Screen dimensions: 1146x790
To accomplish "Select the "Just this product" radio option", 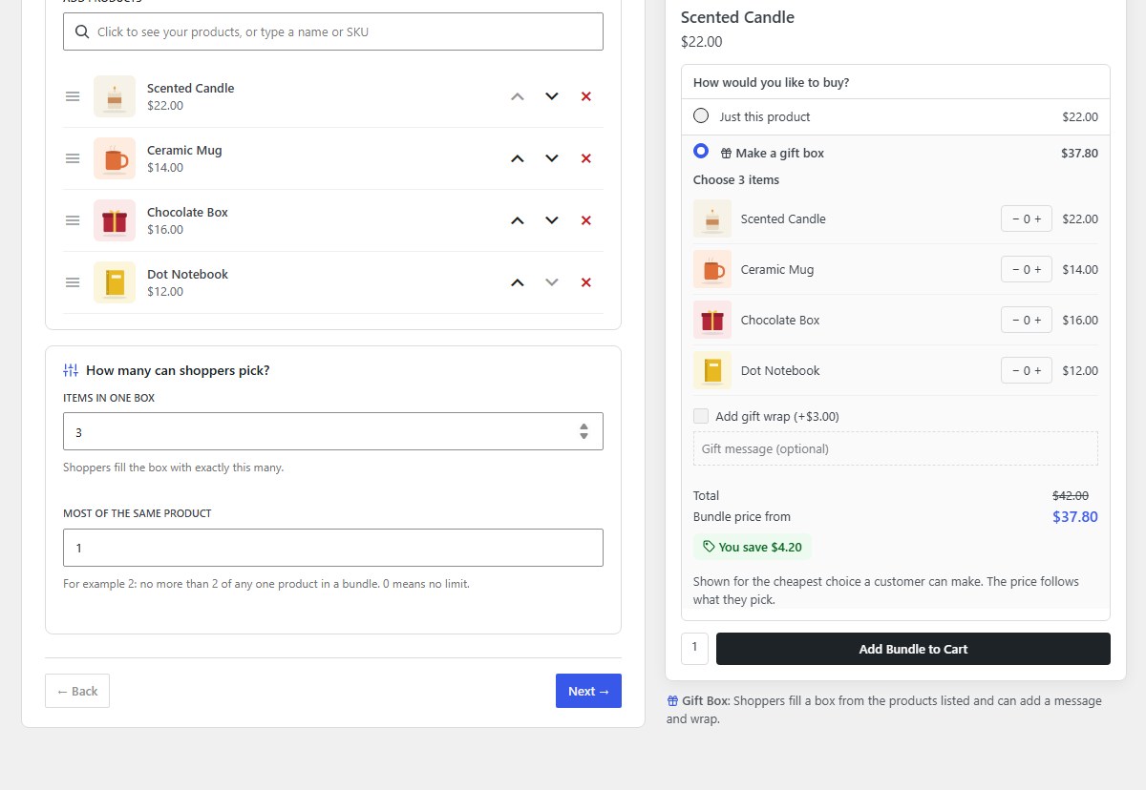I will [701, 115].
